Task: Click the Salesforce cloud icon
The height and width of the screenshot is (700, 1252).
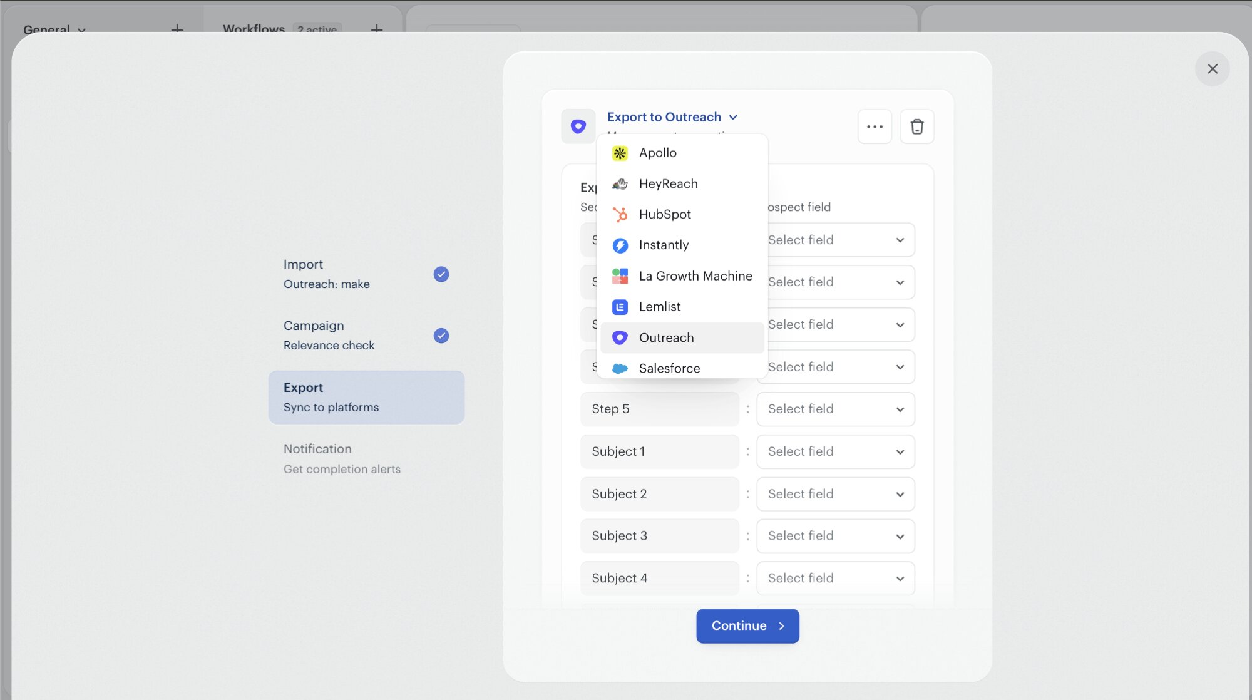Action: (620, 368)
